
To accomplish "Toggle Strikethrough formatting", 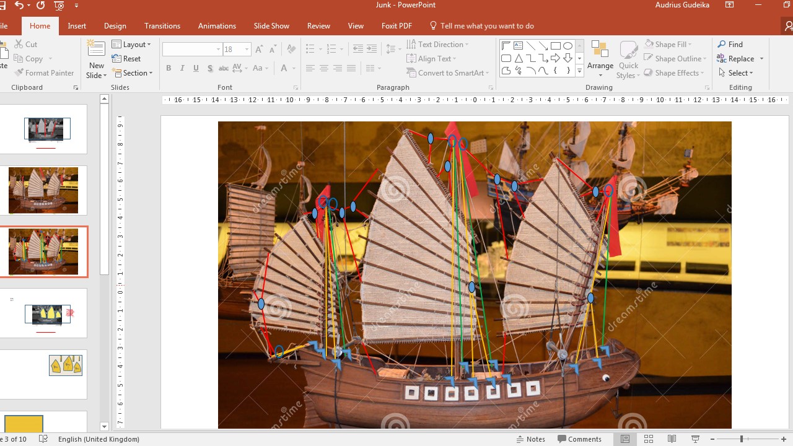I will tap(224, 69).
